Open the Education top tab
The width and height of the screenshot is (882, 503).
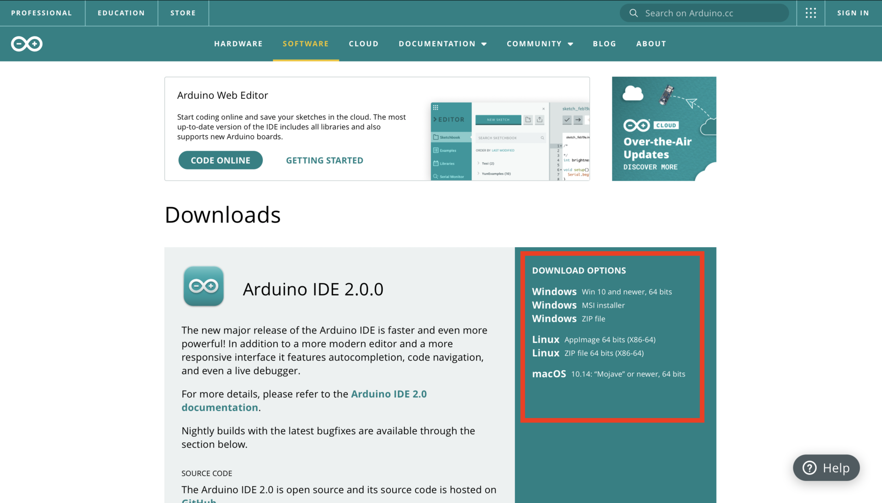pyautogui.click(x=121, y=13)
